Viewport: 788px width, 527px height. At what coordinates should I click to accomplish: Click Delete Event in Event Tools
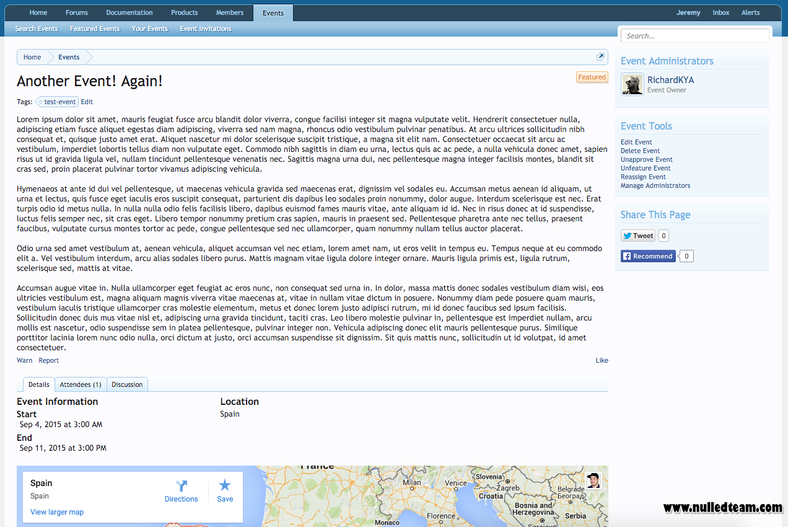coord(640,151)
